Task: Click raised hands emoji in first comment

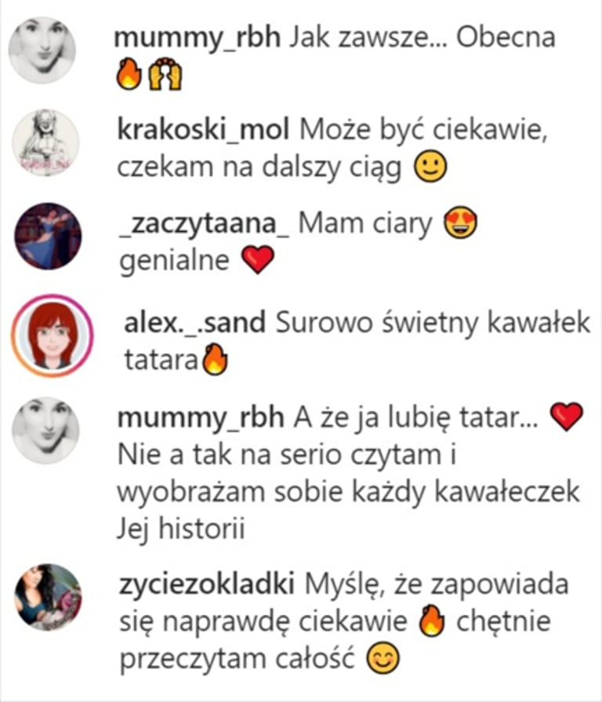Action: [x=165, y=74]
